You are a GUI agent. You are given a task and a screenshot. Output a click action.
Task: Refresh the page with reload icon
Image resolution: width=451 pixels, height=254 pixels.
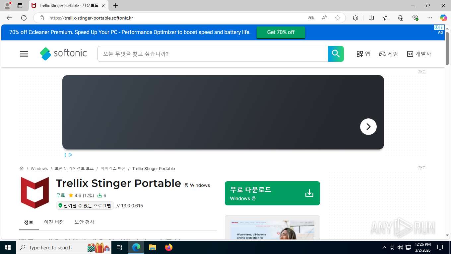24,18
